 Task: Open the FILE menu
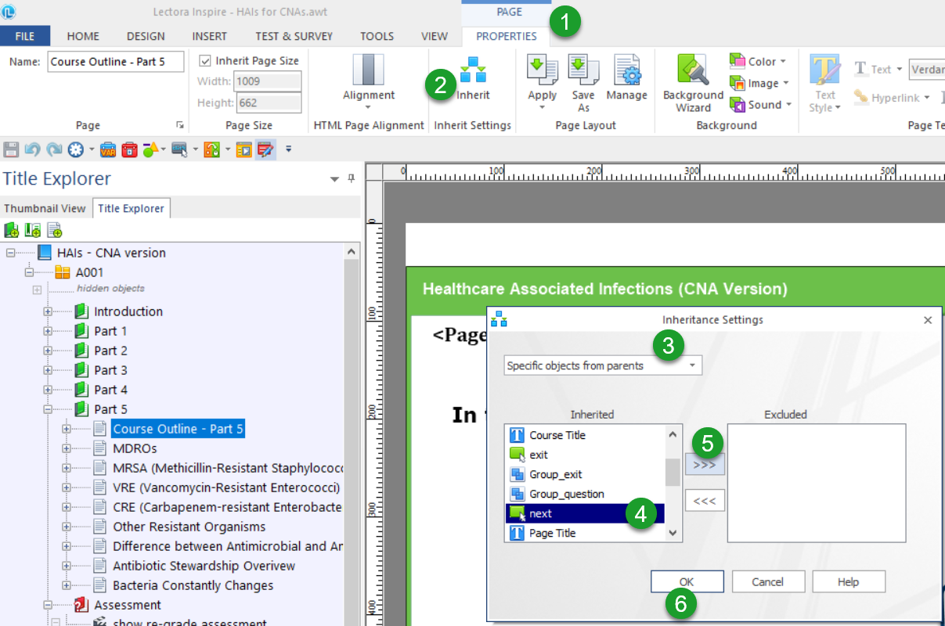pyautogui.click(x=25, y=36)
